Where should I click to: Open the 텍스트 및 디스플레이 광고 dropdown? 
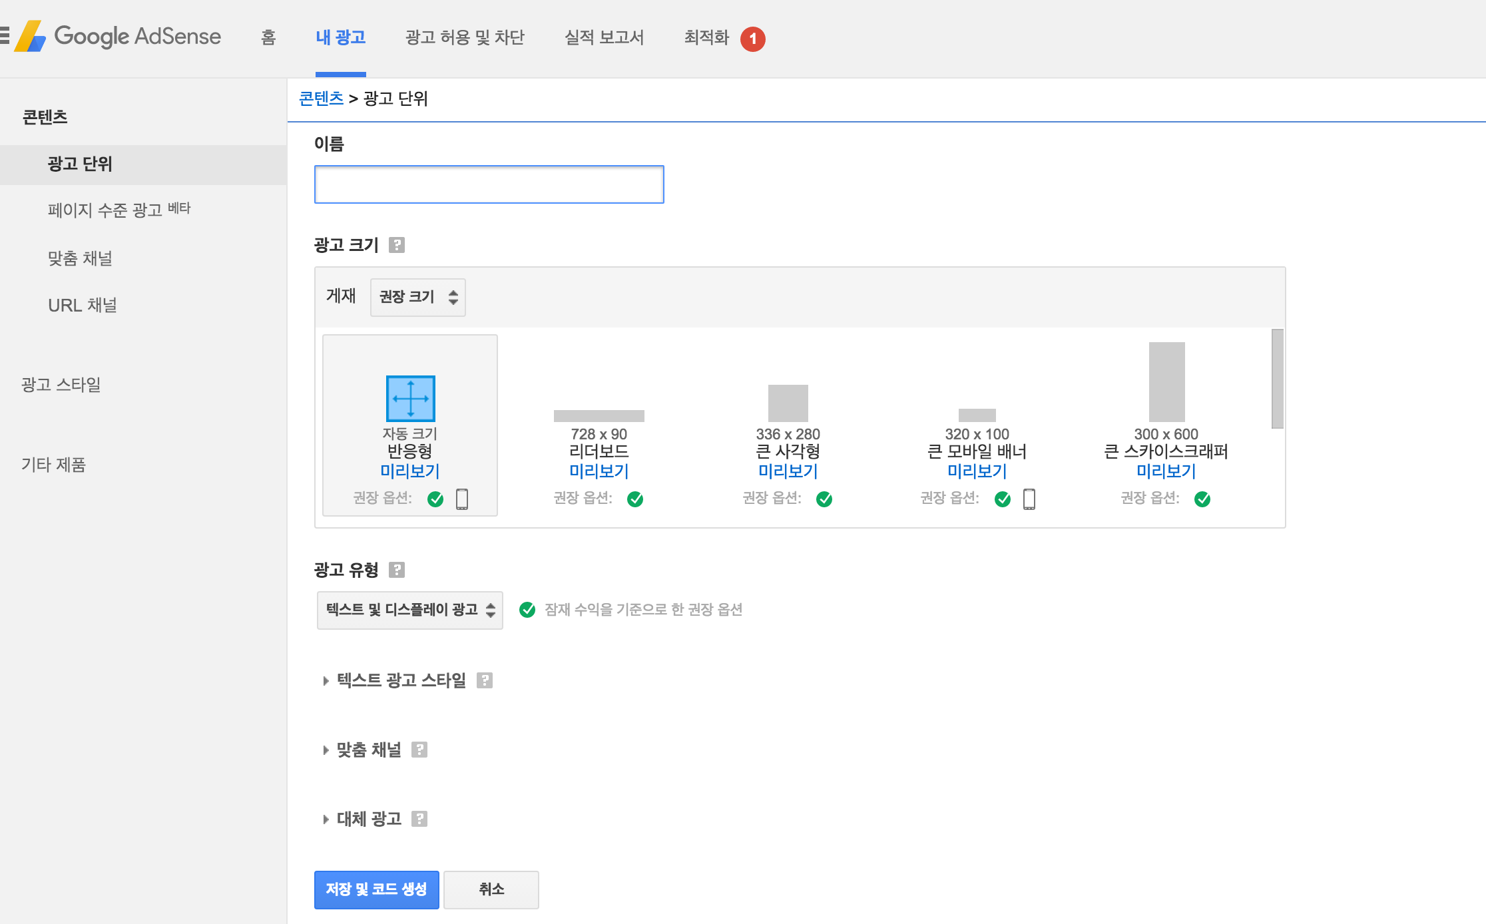[x=409, y=610]
